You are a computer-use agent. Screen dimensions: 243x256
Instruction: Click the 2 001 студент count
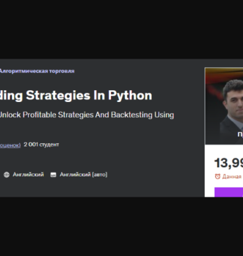click(41, 145)
